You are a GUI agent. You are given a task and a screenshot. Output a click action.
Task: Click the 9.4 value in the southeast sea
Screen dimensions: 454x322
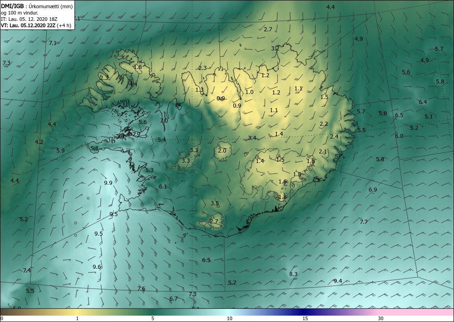tap(338, 281)
